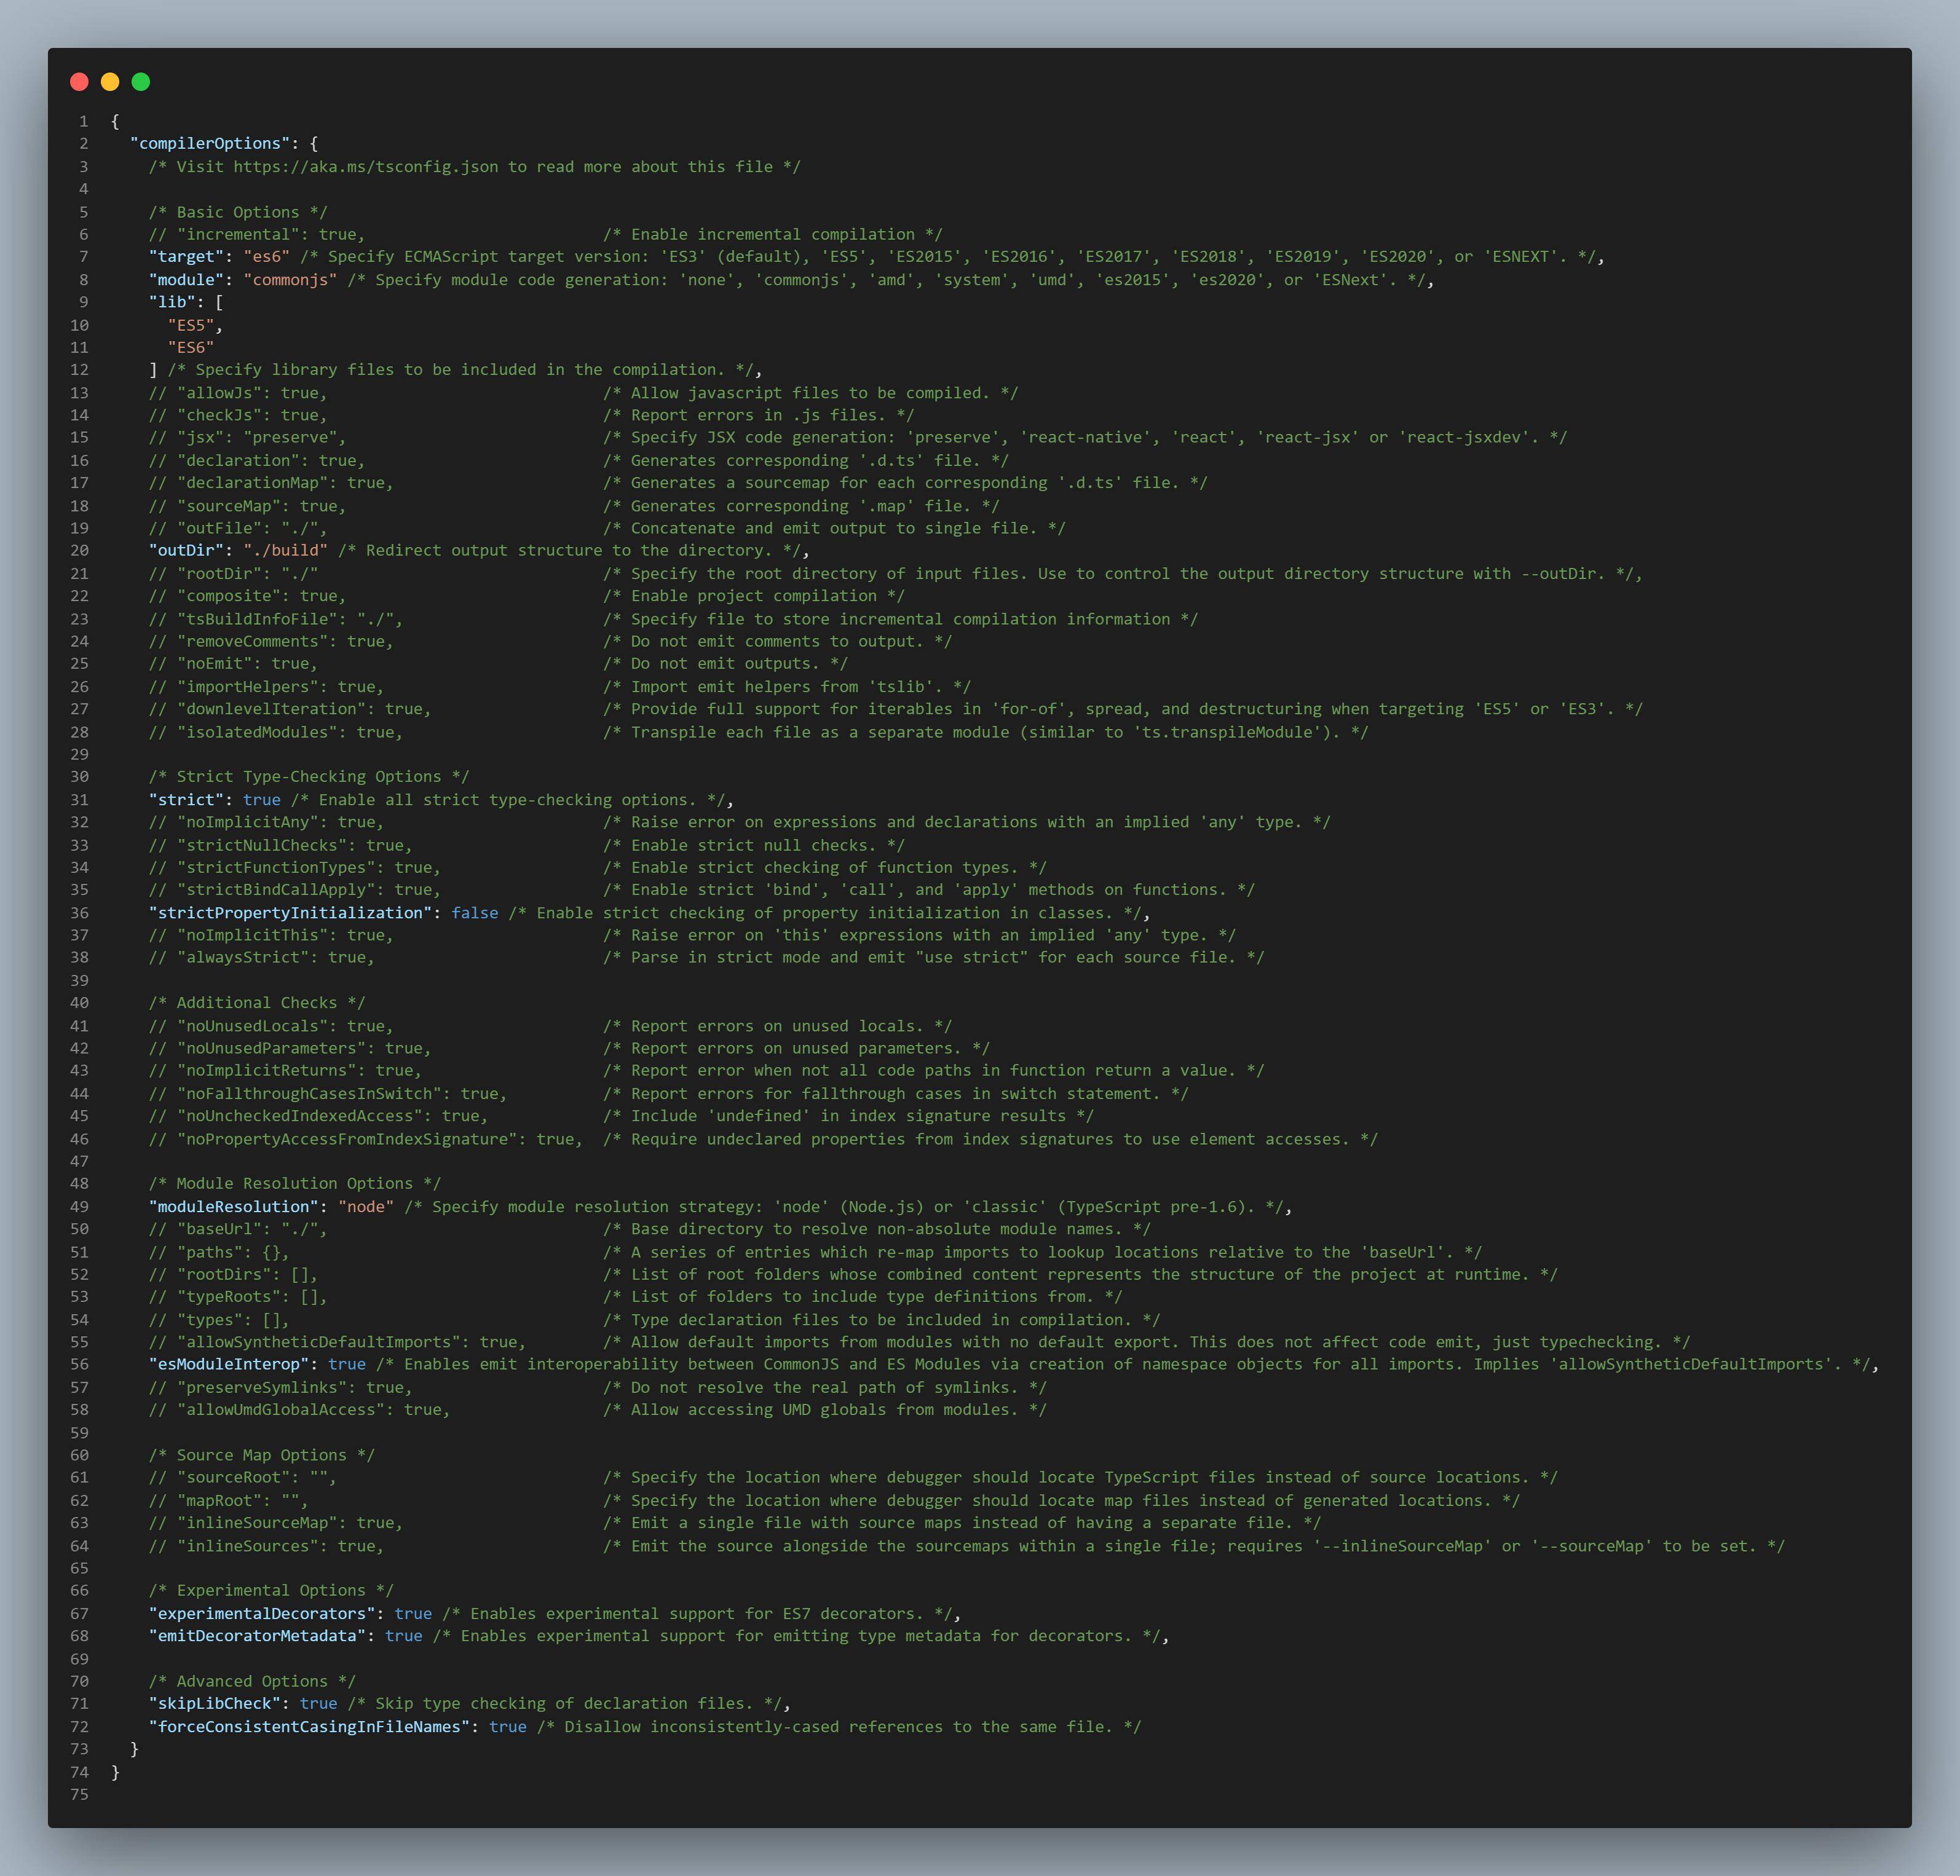Click the "compilerOptions" key on line 2
This screenshot has height=1876, width=1960.
[210, 144]
